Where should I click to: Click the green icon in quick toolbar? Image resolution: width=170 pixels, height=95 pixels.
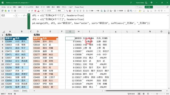(6, 11)
